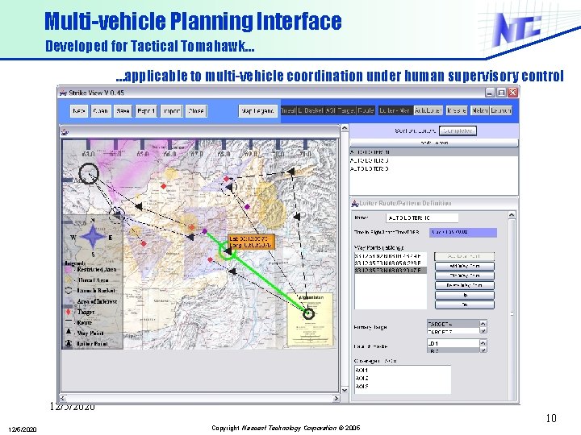Select the second way point coordinate row
The width and height of the screenshot is (581, 435).
(391, 263)
